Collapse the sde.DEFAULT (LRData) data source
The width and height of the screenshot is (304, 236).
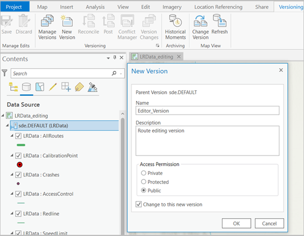(x=7, y=126)
